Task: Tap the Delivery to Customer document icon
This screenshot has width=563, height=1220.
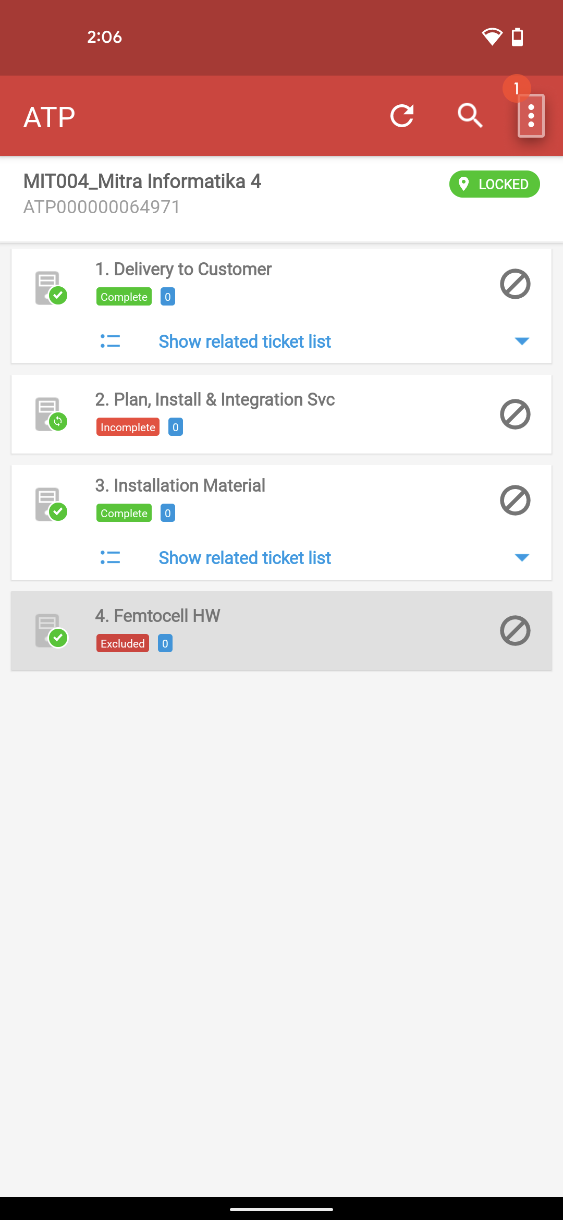Action: [x=51, y=288]
